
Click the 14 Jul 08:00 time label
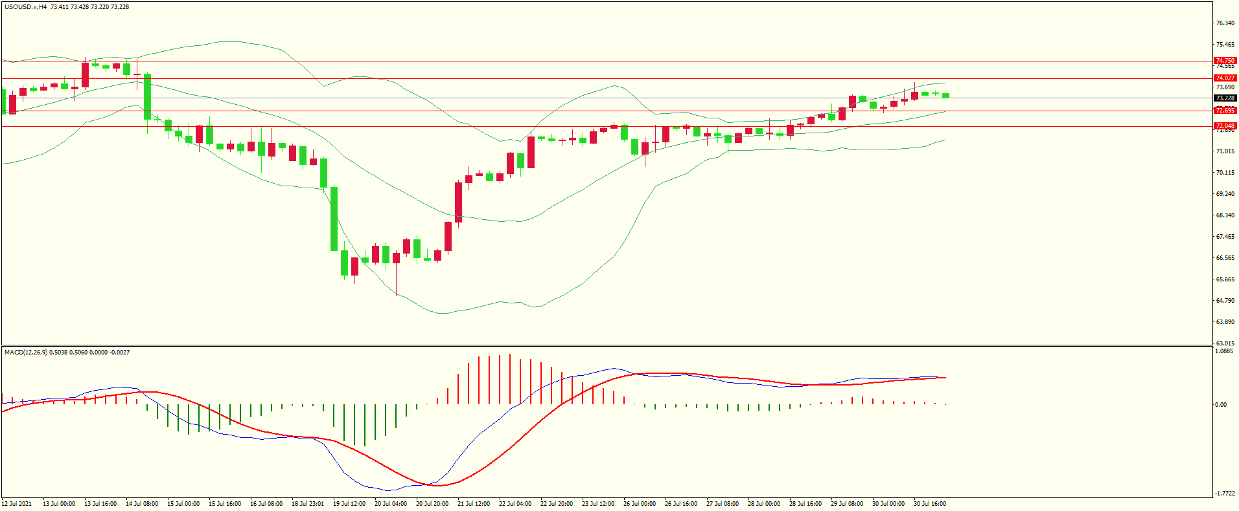142,504
